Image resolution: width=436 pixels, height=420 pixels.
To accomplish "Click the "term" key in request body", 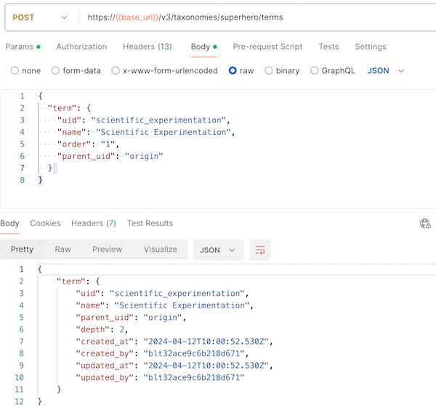I will (x=62, y=108).
